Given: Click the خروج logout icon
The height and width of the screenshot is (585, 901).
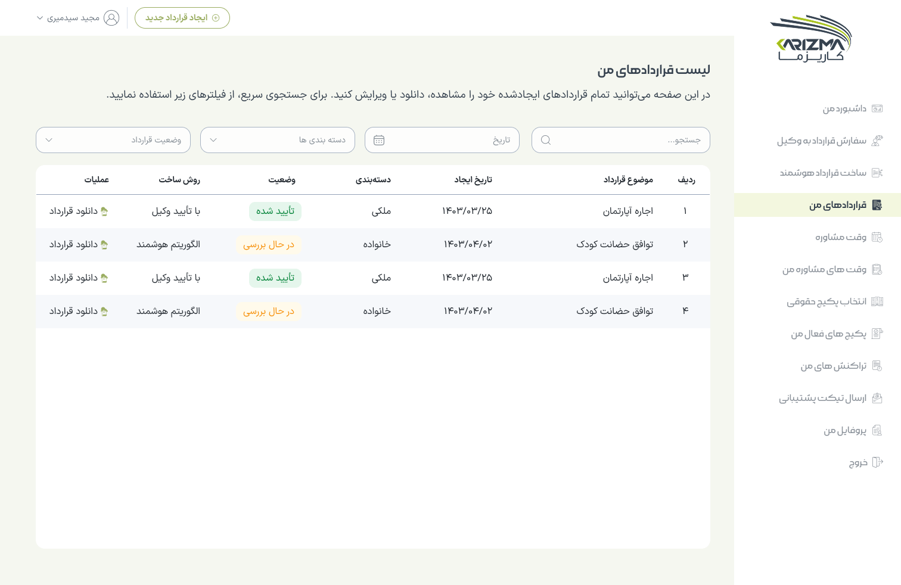Looking at the screenshot, I should (x=877, y=462).
